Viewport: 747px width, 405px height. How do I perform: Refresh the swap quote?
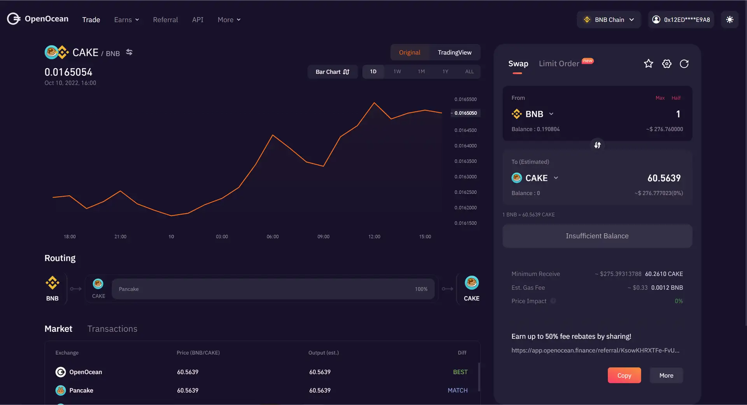pos(684,63)
